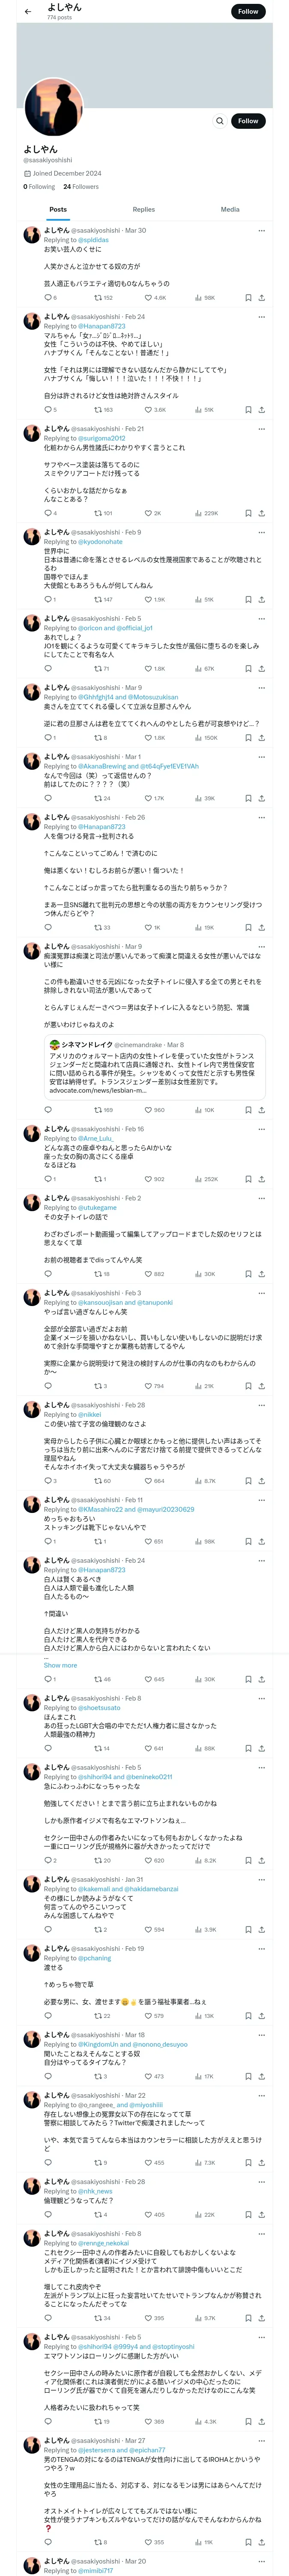
Task: Expand the Show more link in the post
Action: (60, 1665)
